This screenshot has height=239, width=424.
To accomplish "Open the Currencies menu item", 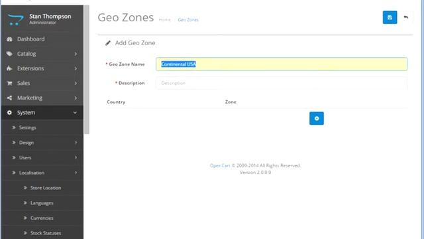I will [42, 218].
